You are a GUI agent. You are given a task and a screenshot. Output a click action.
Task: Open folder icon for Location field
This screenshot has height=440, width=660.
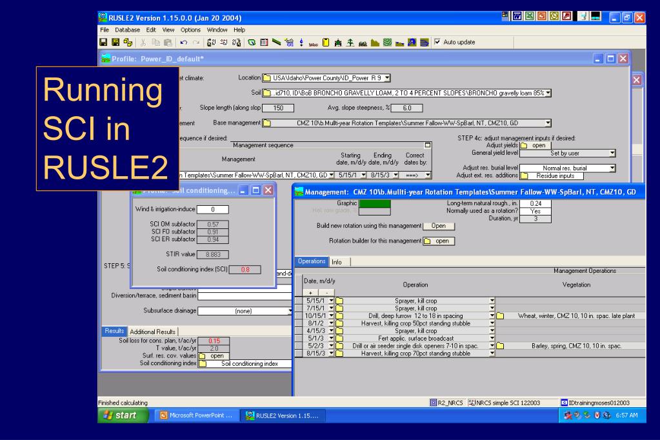pyautogui.click(x=267, y=78)
